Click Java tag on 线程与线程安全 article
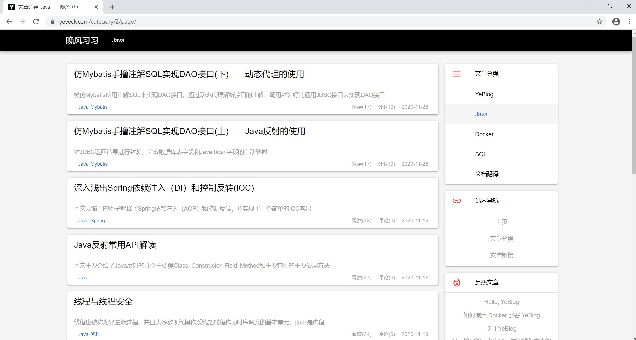The height and width of the screenshot is (340, 636). 83,334
